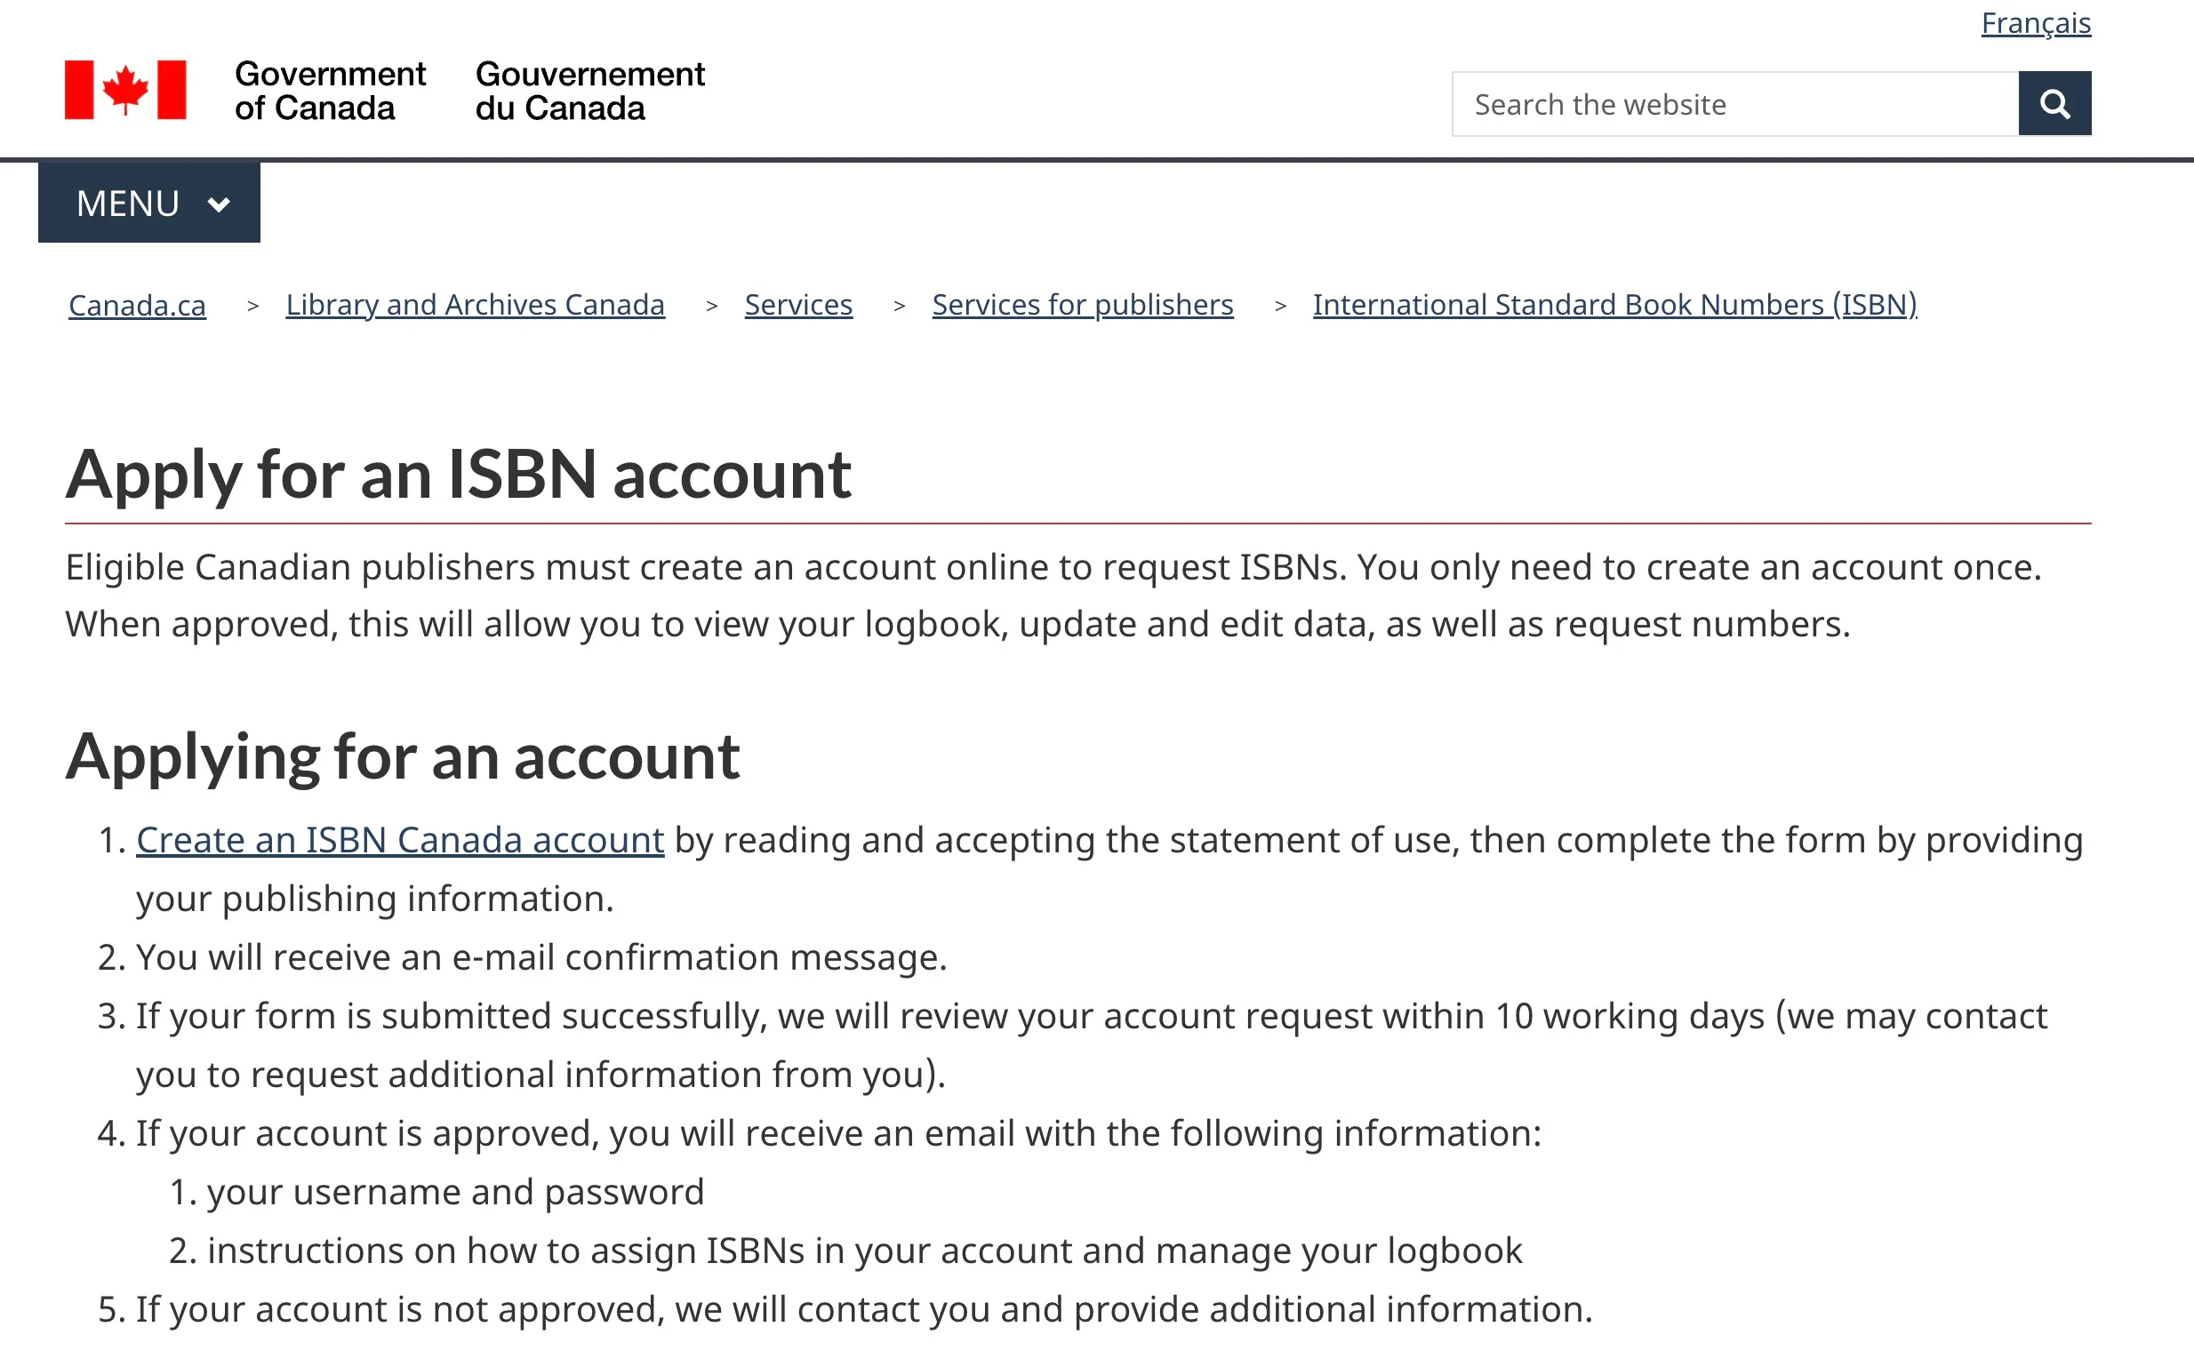Click the Applying for an account heading
The width and height of the screenshot is (2194, 1351).
click(402, 756)
